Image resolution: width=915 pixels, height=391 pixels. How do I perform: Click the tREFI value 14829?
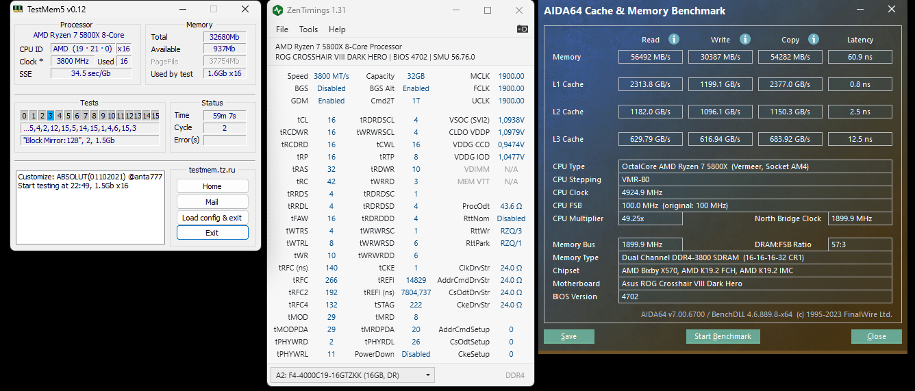tap(416, 280)
